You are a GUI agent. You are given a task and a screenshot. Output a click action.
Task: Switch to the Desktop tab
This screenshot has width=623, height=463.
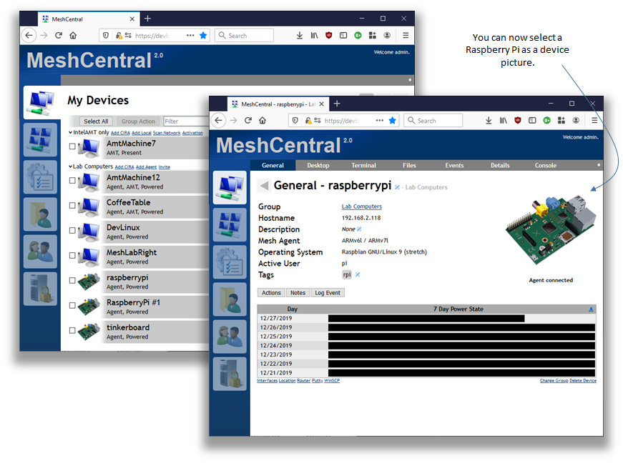tap(318, 165)
